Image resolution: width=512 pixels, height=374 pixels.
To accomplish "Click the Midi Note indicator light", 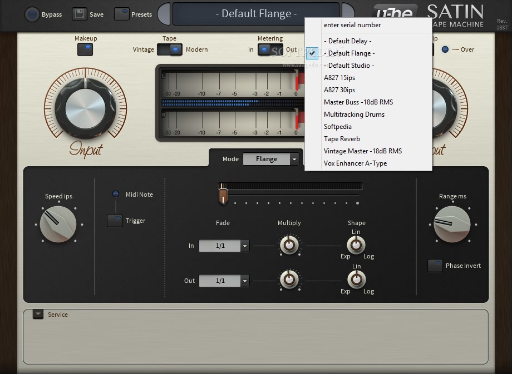I will 116,194.
